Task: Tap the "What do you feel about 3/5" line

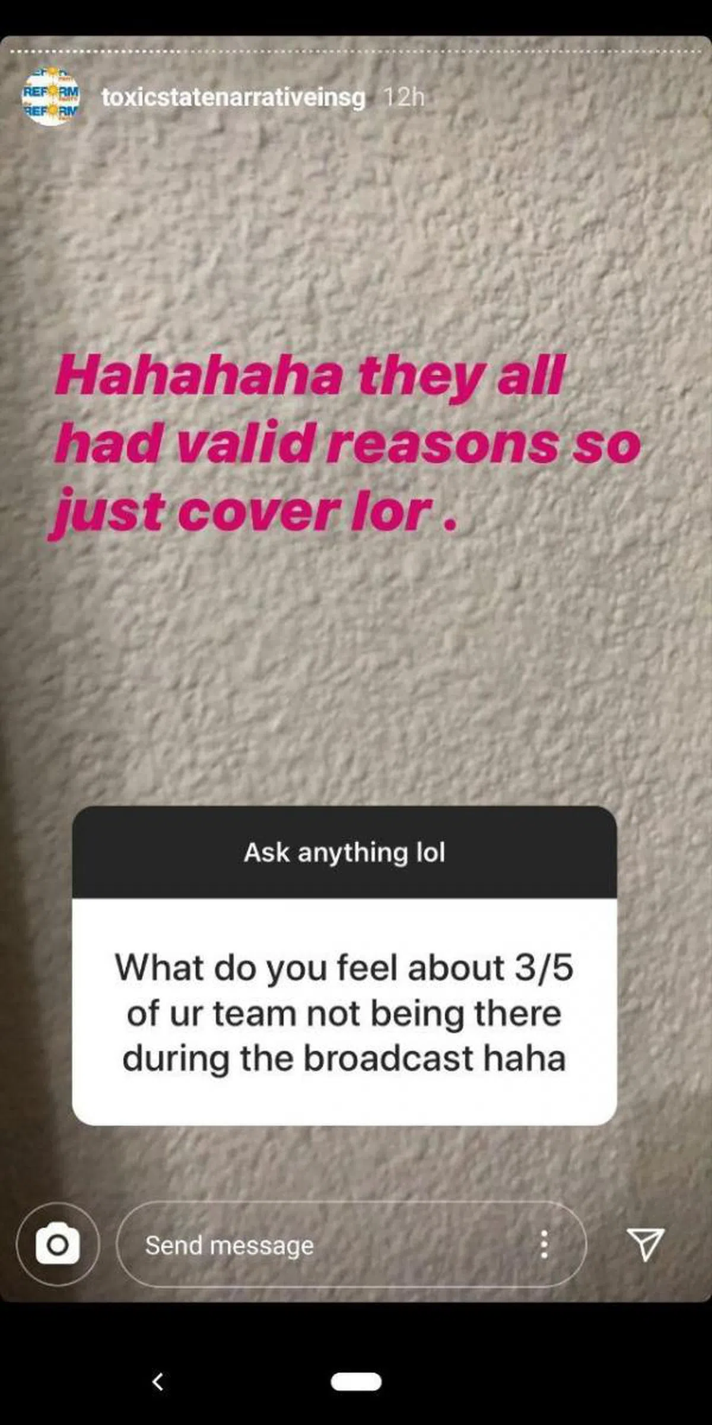Action: click(344, 967)
